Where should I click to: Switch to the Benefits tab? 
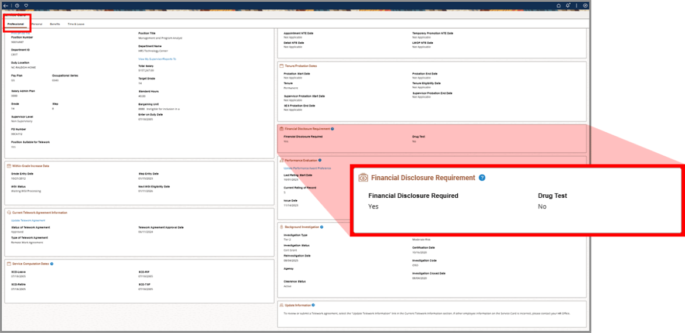[54, 24]
